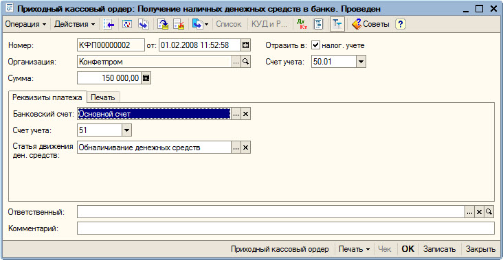This screenshot has width=503, height=260.
Task: Click the Организация select button
Action: pos(236,62)
